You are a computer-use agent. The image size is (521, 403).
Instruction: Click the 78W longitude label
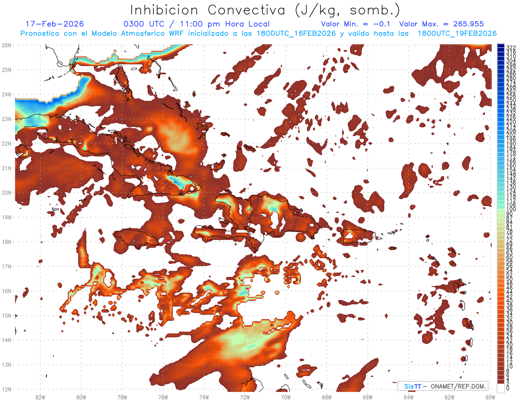pyautogui.click(x=122, y=397)
